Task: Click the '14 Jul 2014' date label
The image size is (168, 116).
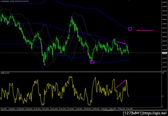Action: pos(3,109)
